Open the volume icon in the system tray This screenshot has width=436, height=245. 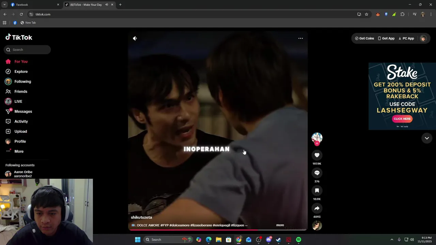[x=412, y=240]
